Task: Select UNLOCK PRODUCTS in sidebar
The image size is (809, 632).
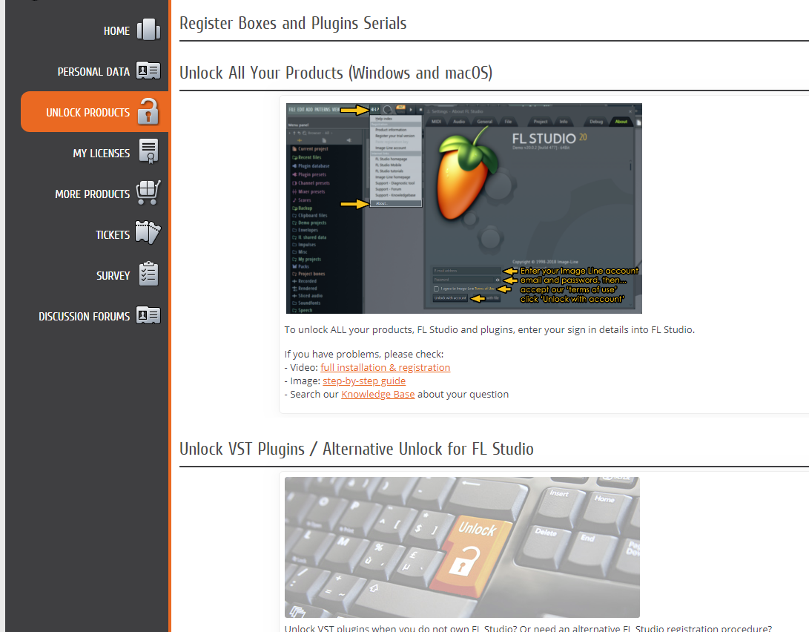Action: tap(87, 113)
